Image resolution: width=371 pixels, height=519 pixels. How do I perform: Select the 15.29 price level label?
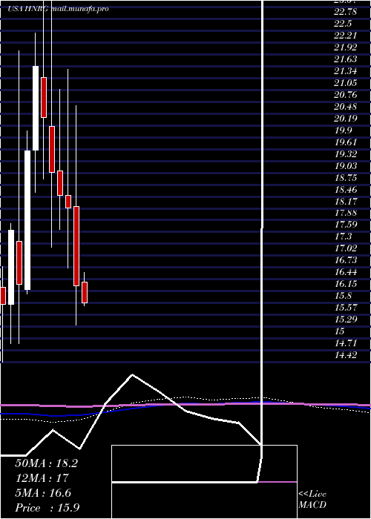[346, 320]
